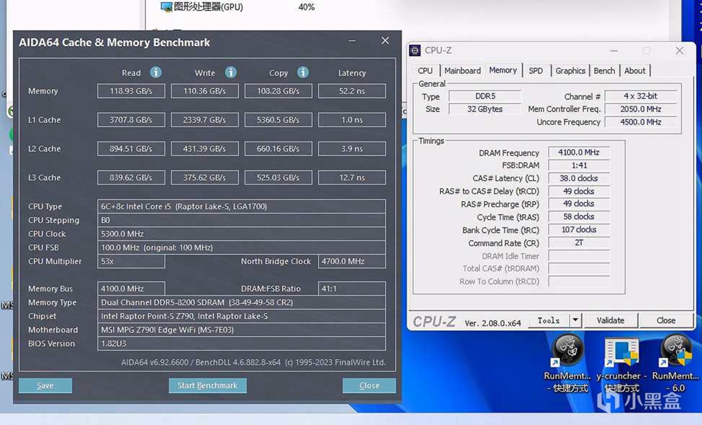Click the Memory Bus value in AIDA64
This screenshot has width=702, height=425.
[131, 289]
